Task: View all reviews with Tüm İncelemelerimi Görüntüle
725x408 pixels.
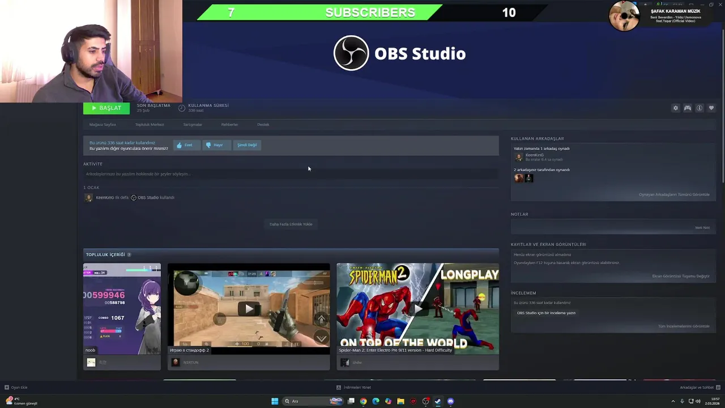Action: click(684, 326)
